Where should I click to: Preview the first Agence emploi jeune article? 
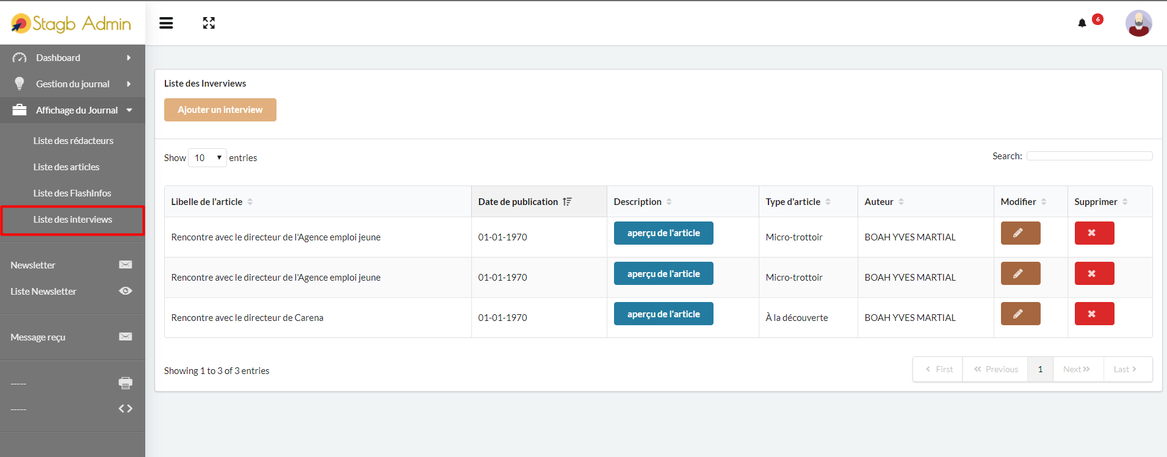[x=663, y=233]
